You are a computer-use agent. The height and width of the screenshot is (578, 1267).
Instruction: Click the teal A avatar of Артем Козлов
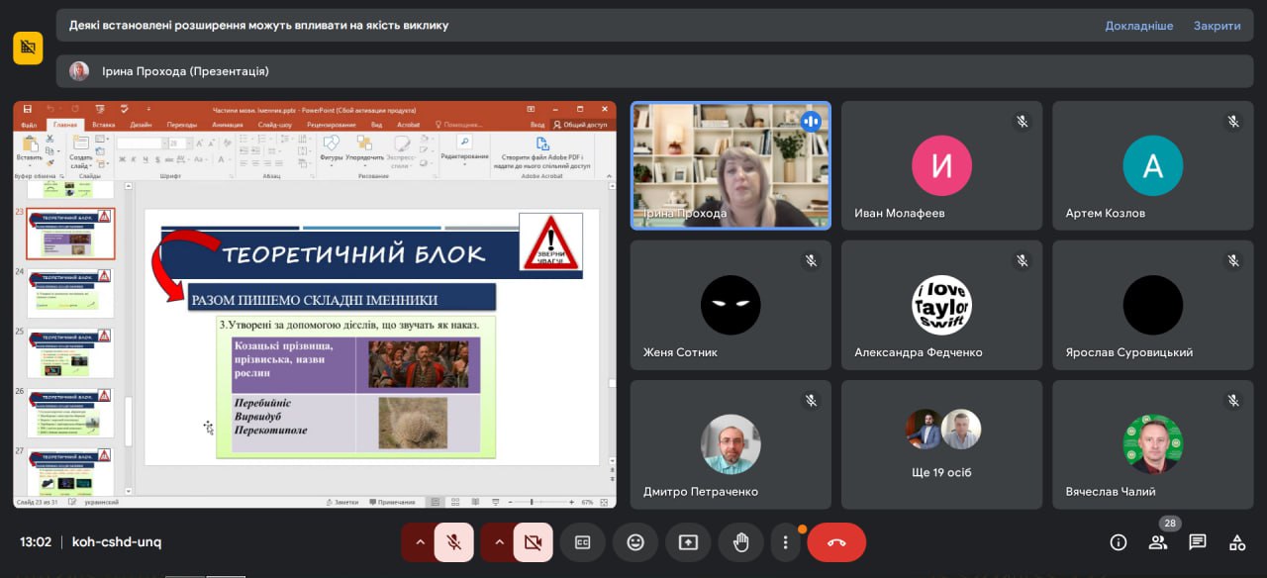click(x=1152, y=165)
